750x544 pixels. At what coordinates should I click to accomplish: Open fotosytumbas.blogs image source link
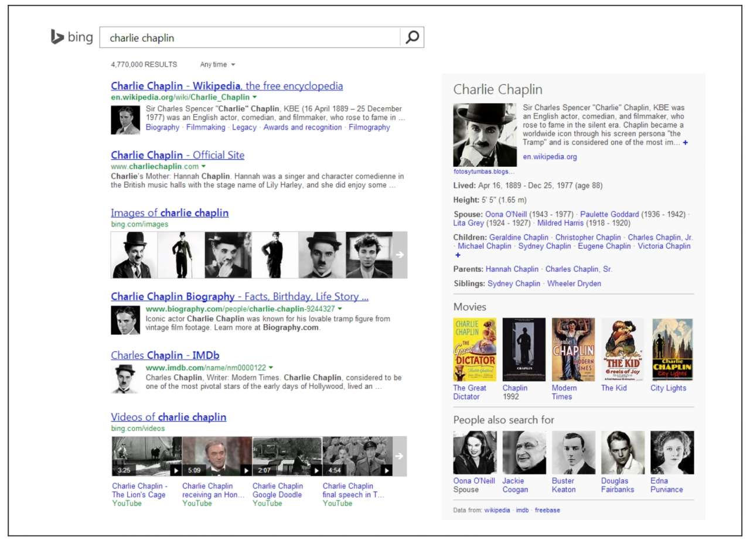(484, 172)
